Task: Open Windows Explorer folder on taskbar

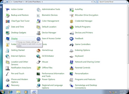Action: click(18, 92)
